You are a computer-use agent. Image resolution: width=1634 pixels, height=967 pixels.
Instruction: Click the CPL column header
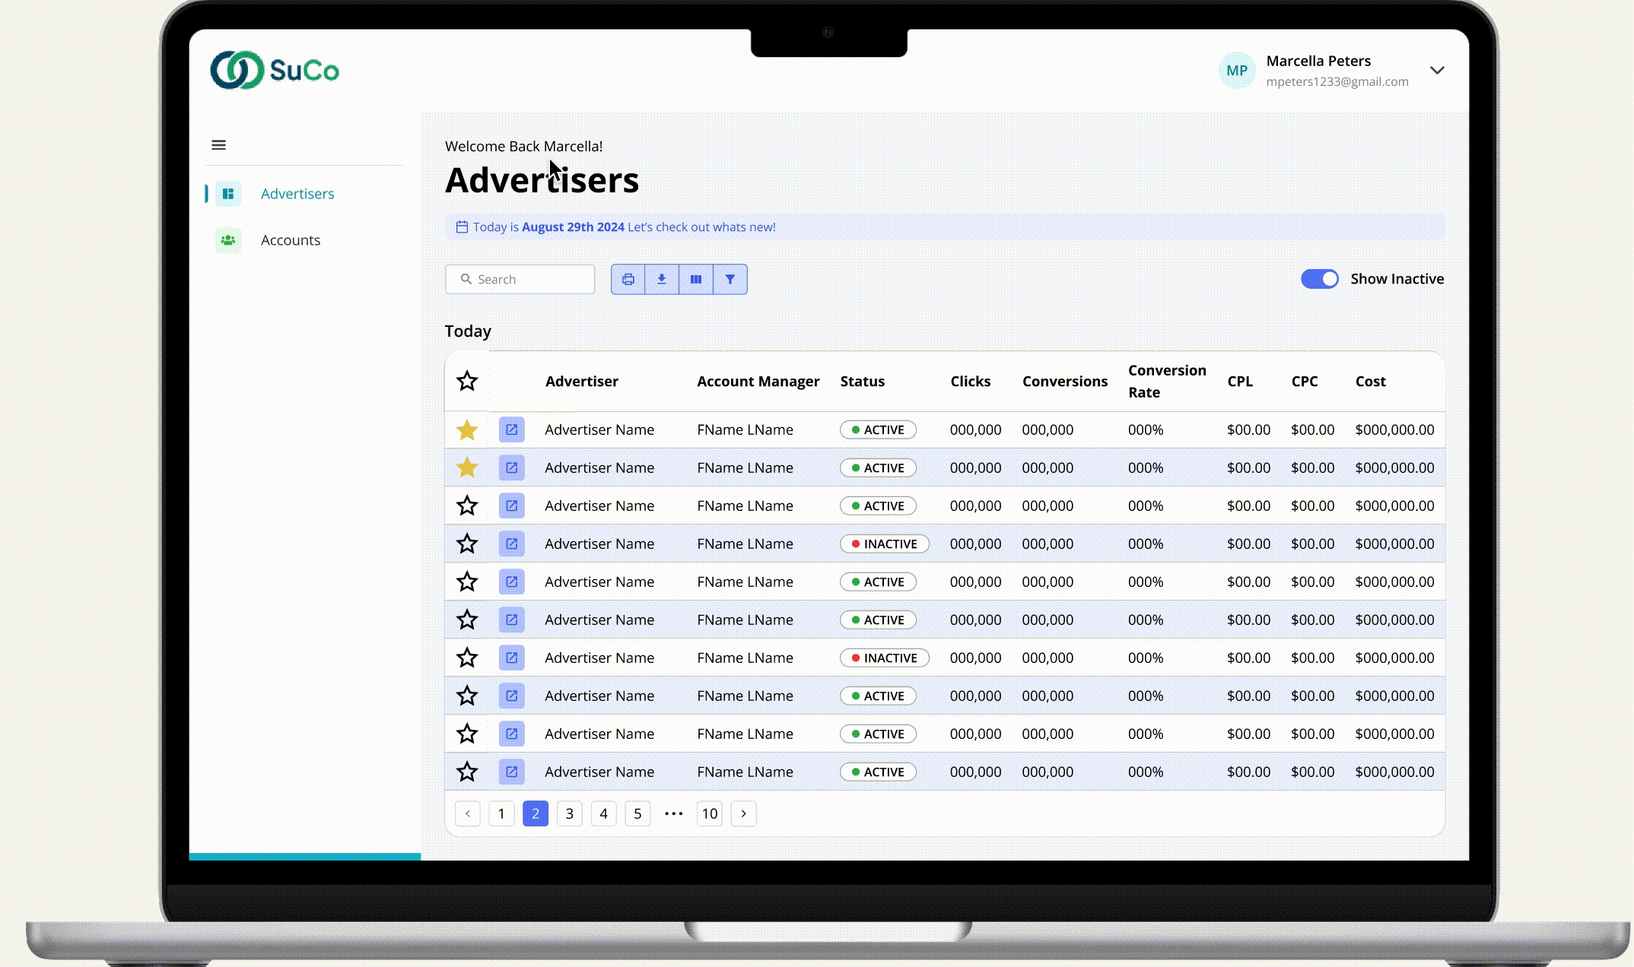coord(1240,381)
